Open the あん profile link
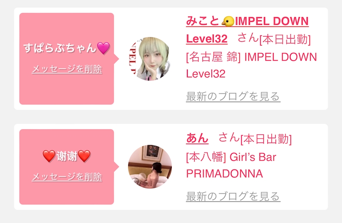 [x=197, y=138]
